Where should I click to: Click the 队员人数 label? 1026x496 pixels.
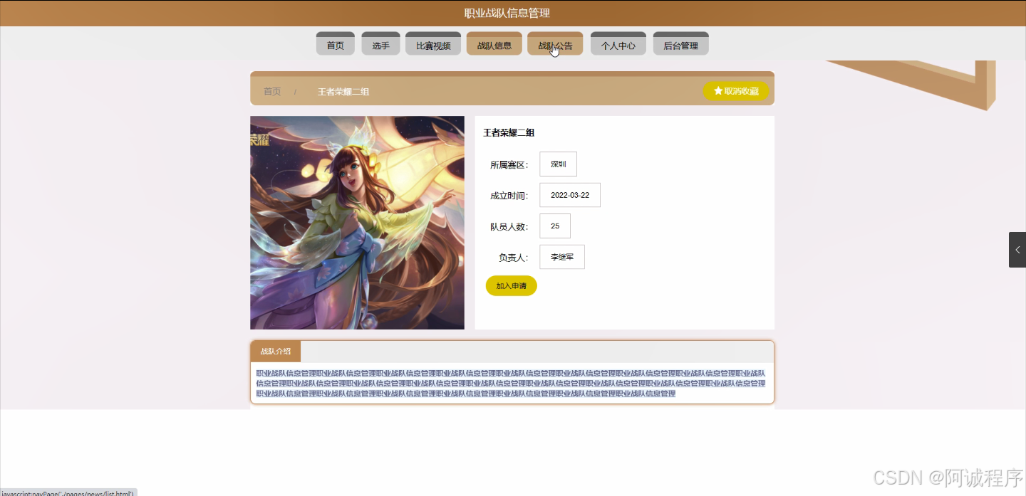point(509,227)
